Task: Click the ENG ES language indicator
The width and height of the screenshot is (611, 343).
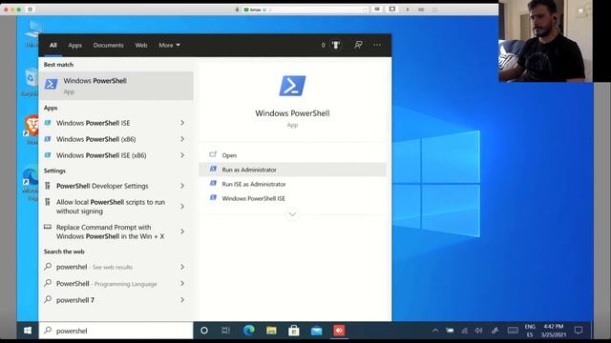Action: coord(530,331)
